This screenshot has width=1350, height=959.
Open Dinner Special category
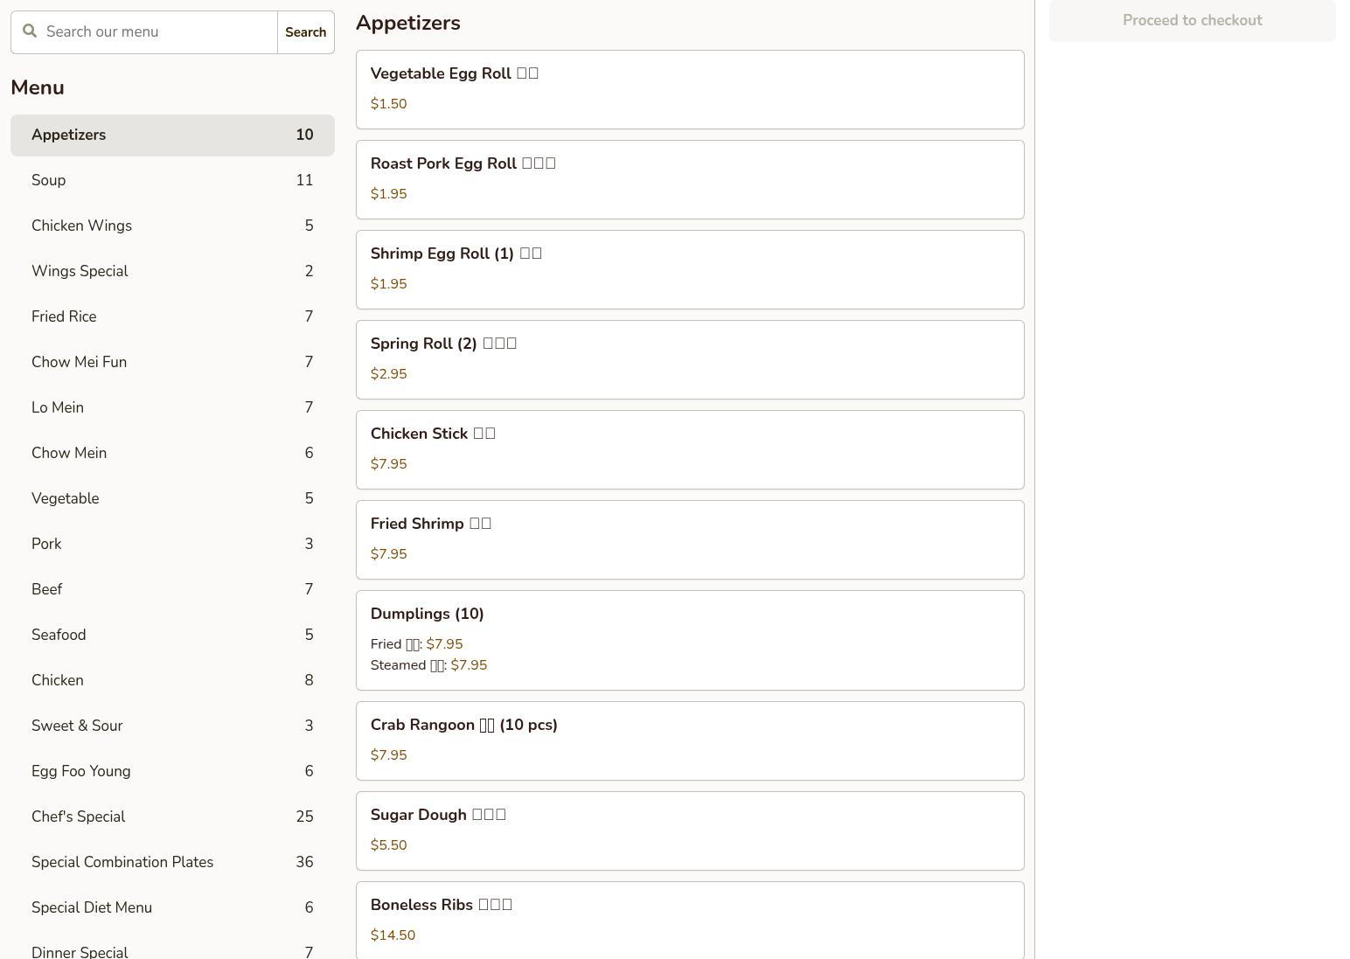tap(172, 946)
